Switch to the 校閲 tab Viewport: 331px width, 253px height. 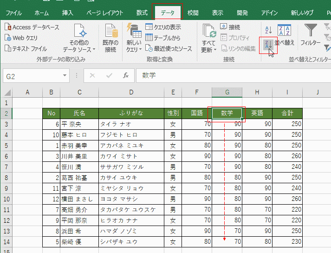[x=193, y=13]
